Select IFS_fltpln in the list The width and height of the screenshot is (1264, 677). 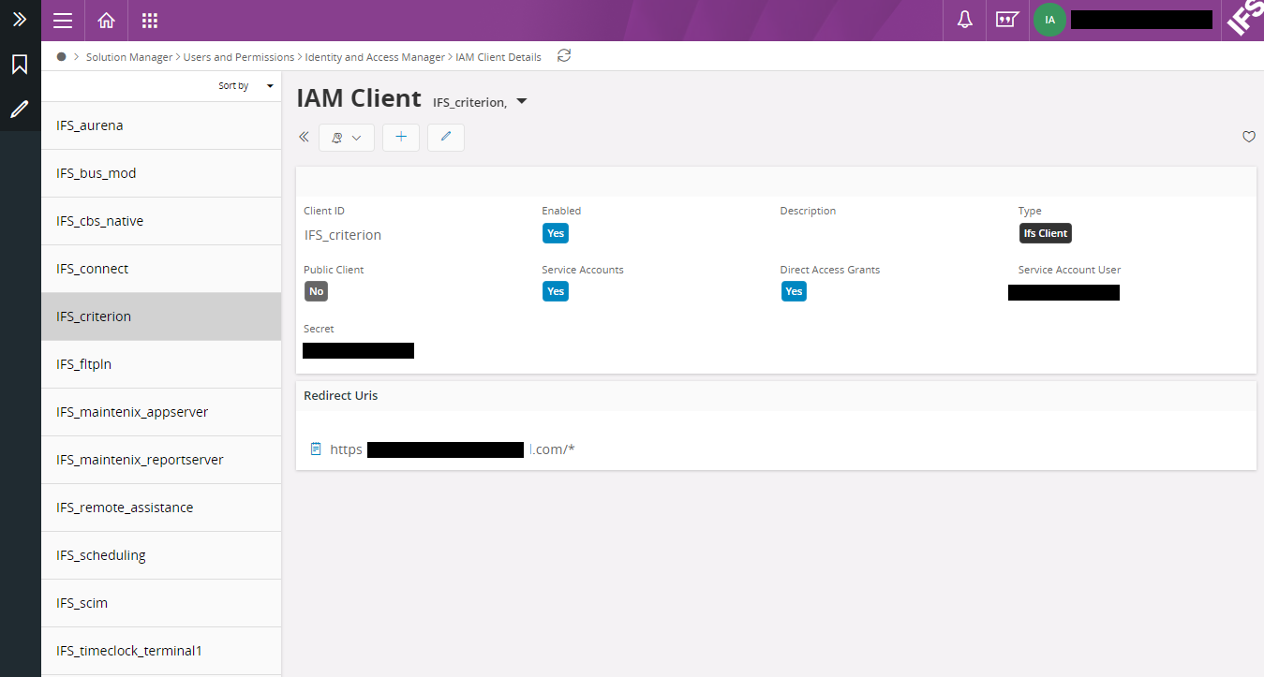(161, 364)
